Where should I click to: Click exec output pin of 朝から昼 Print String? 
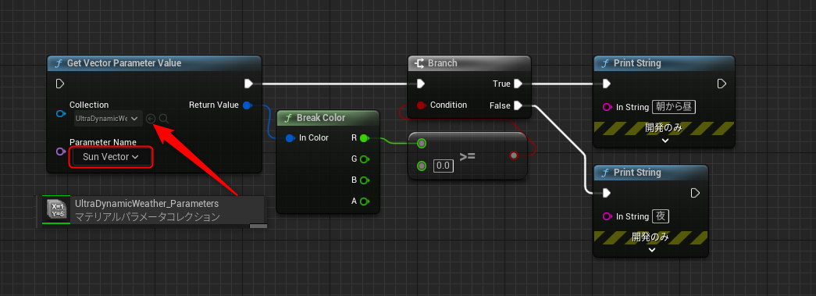(x=722, y=84)
